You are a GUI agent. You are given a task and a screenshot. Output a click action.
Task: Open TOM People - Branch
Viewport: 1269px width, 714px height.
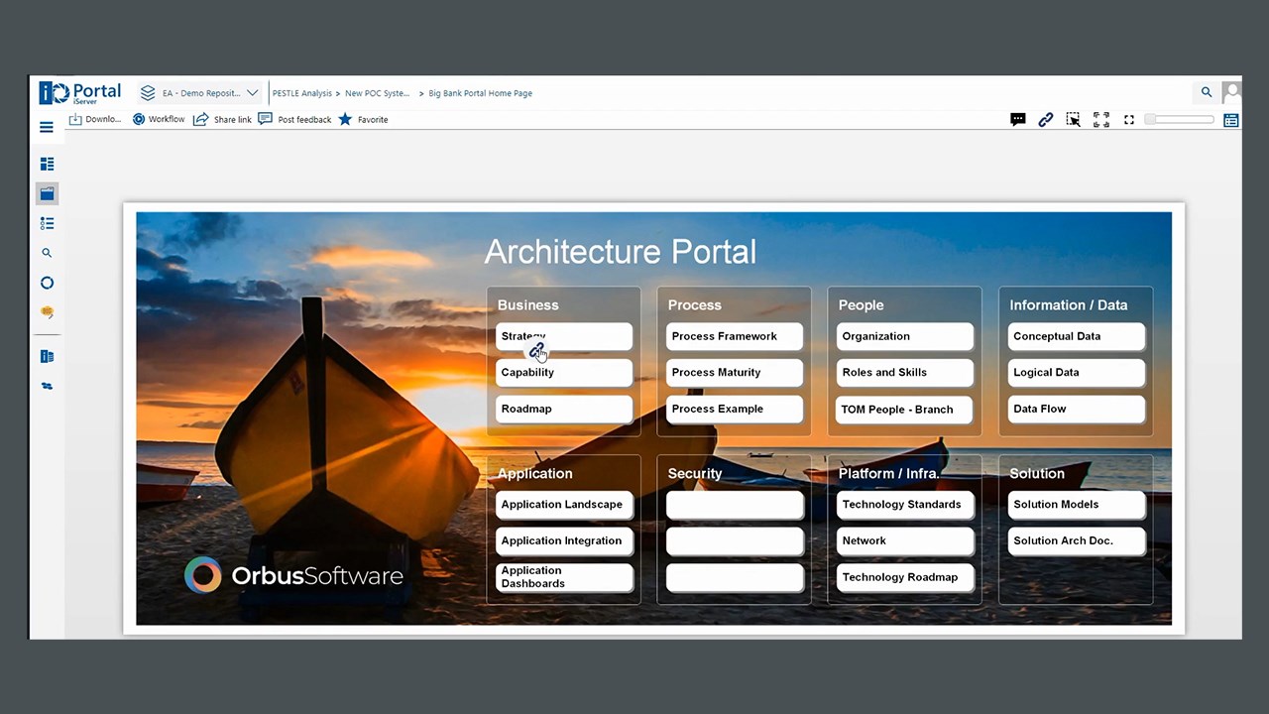(x=905, y=409)
